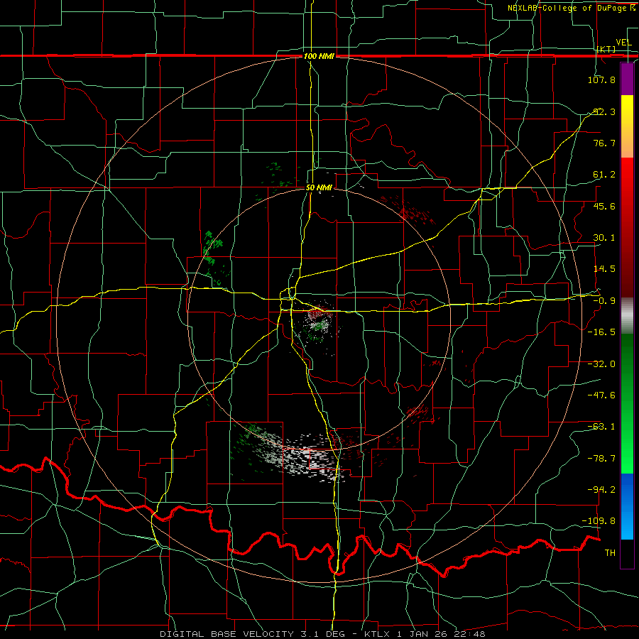
Task: Click the 100 NMI range ring label
Action: (319, 56)
